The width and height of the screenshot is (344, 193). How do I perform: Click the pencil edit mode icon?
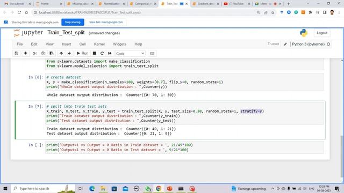click(x=285, y=44)
